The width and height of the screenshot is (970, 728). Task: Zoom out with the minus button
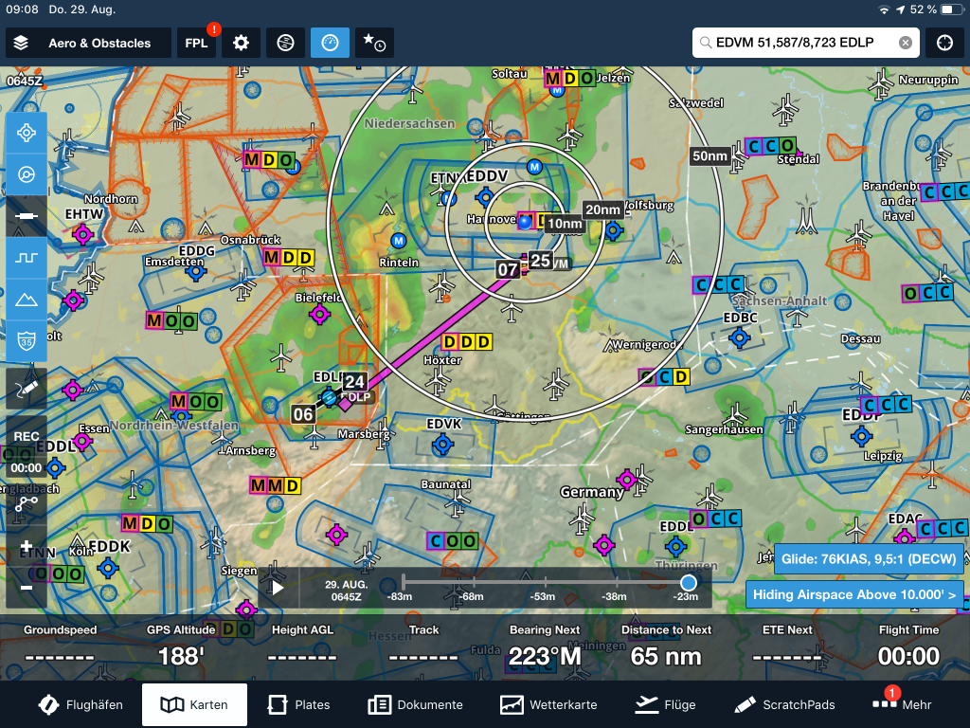coord(27,588)
